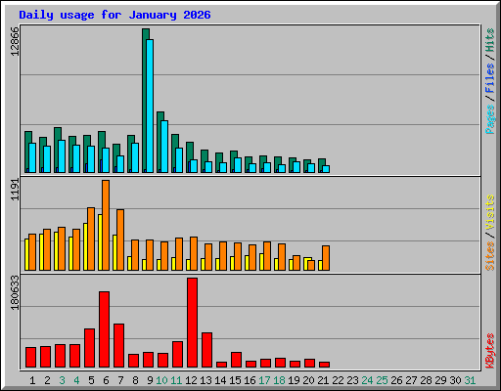Click the 12866 hits axis value
Screen dimensions: 501x391
click(15, 41)
